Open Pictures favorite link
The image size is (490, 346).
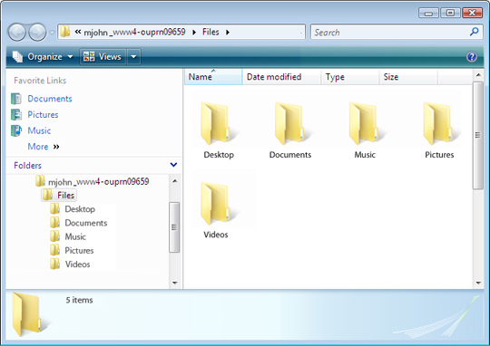tap(43, 114)
